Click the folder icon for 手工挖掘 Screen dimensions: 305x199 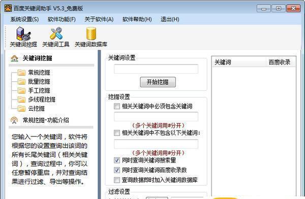[x=21, y=90]
